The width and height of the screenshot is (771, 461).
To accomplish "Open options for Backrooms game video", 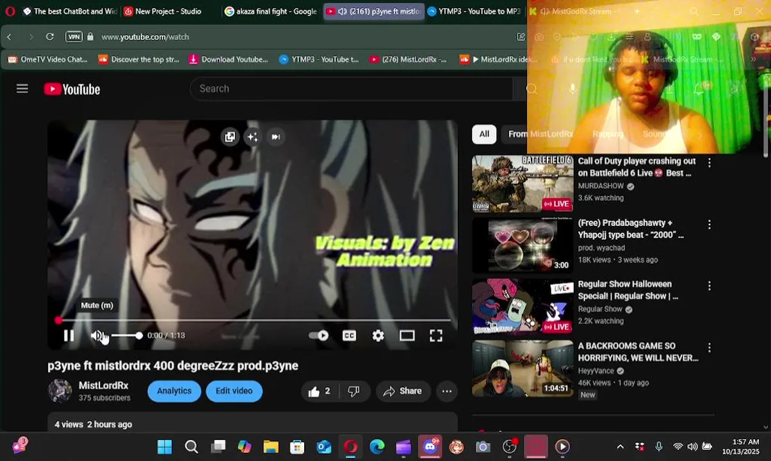I will (x=709, y=348).
